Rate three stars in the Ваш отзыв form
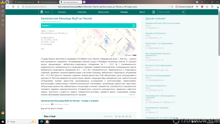 pos(123,116)
